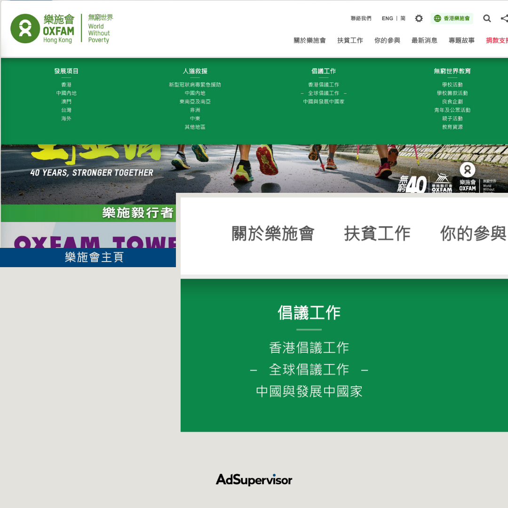508x508 pixels.
Task: Select 非洲 under 人道救援
Action: pos(195,110)
